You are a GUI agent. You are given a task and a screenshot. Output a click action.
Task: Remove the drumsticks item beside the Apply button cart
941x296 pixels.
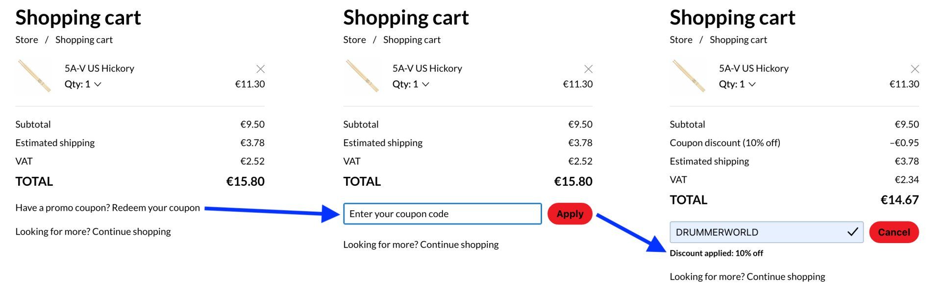click(589, 69)
